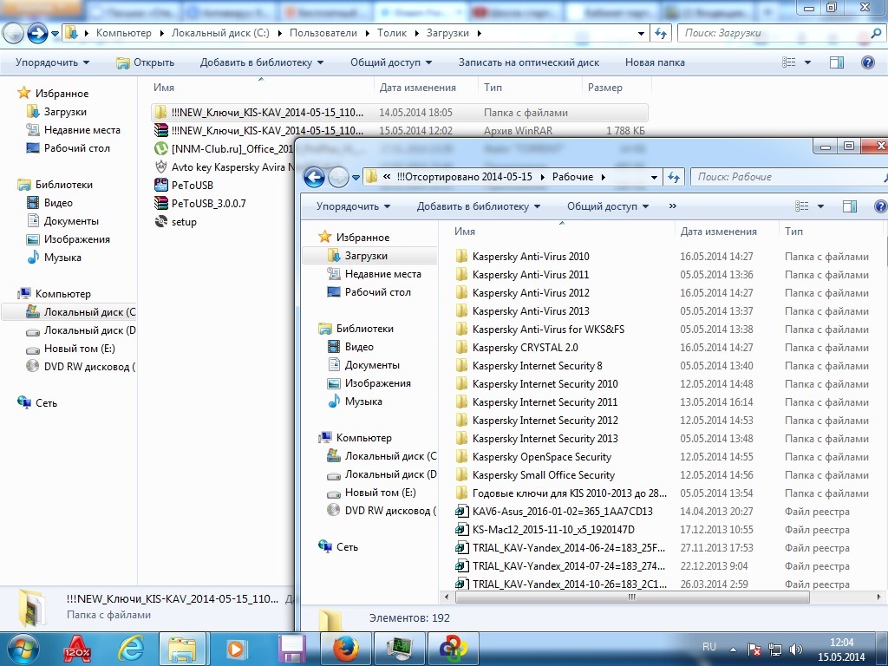Open help in the Загрузки window
Viewport: 888px width, 666px height.
(867, 62)
